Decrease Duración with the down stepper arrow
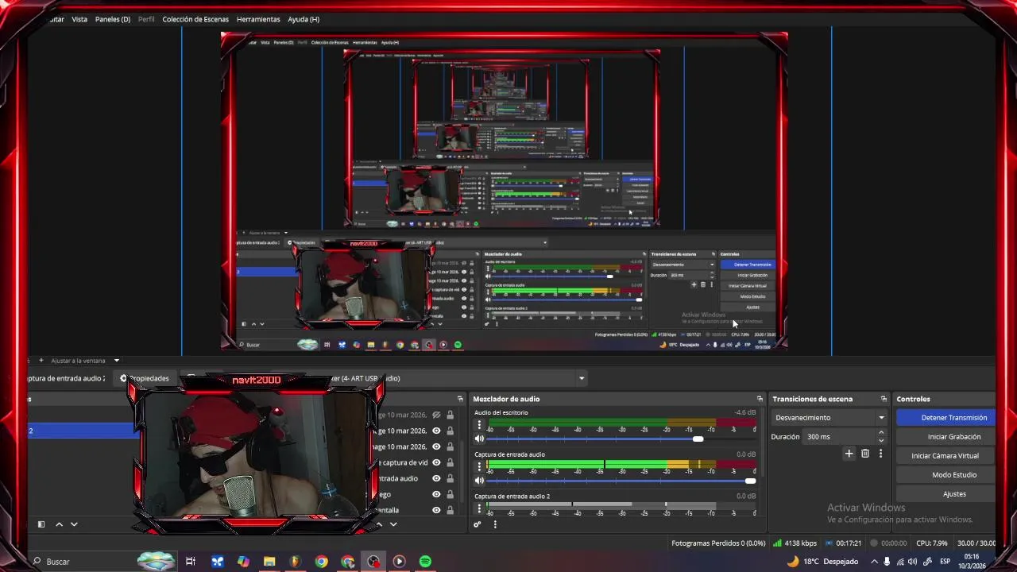This screenshot has width=1017, height=572. pyautogui.click(x=881, y=441)
